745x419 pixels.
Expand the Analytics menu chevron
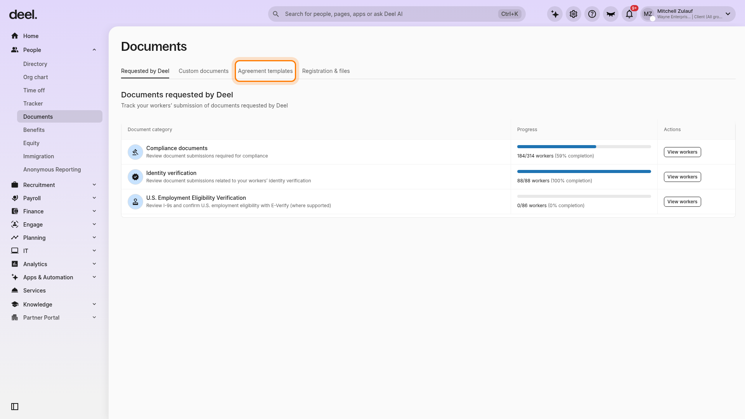click(x=94, y=264)
